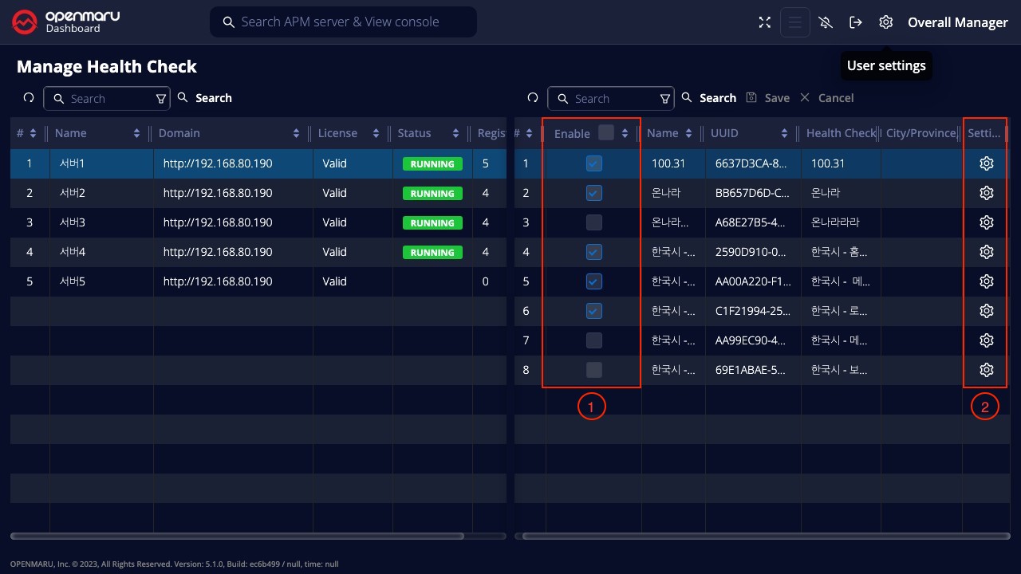This screenshot has height=574, width=1021.
Task: Open settings gear for health check row 8
Action: point(986,370)
